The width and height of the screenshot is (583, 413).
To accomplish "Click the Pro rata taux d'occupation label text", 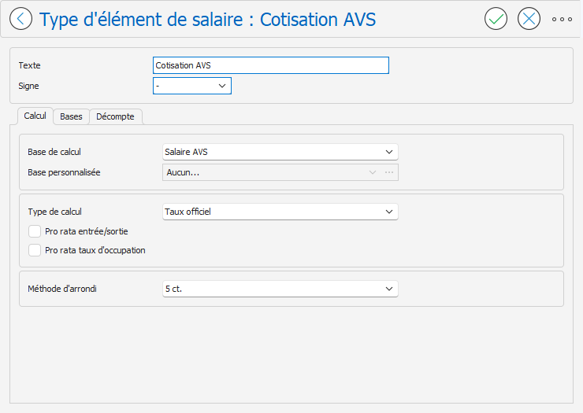I will (95, 250).
